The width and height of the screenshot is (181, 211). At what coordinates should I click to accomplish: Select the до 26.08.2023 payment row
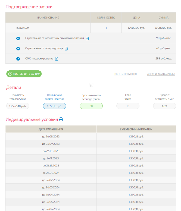tap(91, 136)
